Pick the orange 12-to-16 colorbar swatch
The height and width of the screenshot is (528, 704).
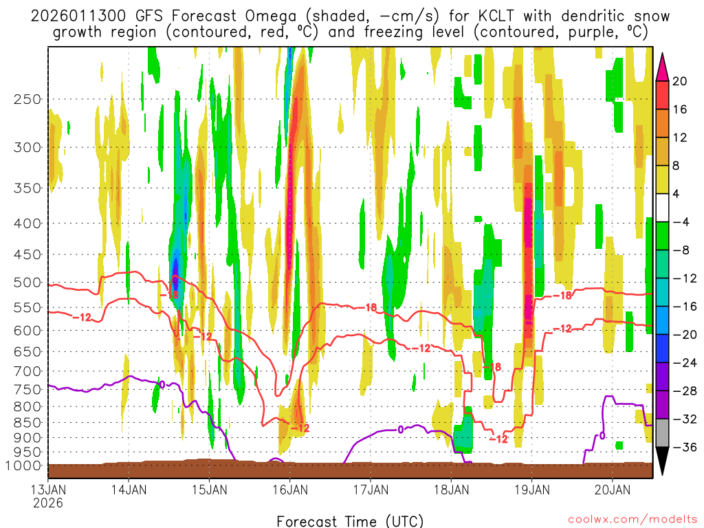[662, 124]
